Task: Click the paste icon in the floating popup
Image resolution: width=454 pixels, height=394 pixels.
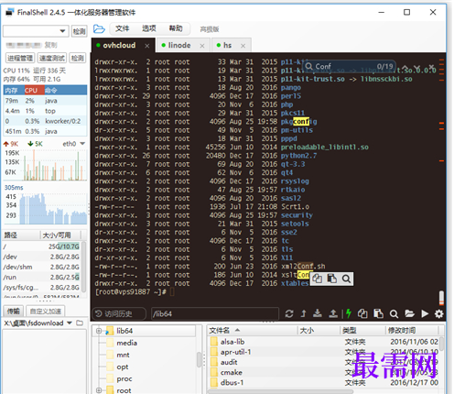Action: [x=331, y=279]
